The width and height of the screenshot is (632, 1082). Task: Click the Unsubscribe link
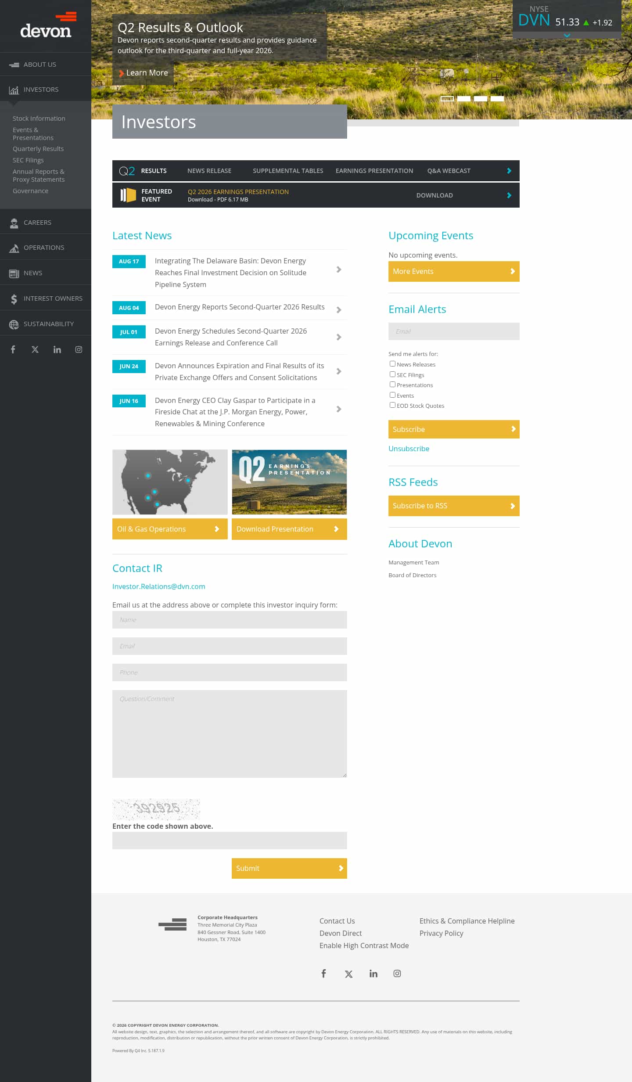(x=409, y=449)
